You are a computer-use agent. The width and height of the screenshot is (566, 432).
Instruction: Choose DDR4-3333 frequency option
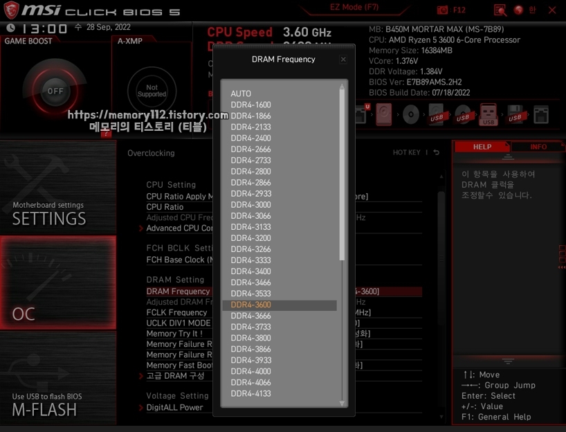click(x=251, y=260)
